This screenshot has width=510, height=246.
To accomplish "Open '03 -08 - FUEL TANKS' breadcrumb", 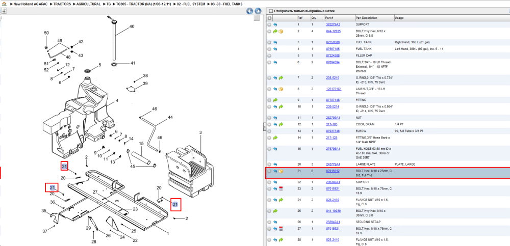I will pyautogui.click(x=227, y=4).
